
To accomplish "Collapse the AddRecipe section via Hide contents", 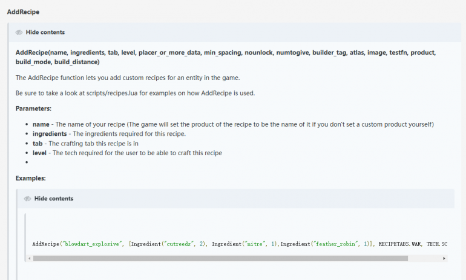I will pos(45,32).
